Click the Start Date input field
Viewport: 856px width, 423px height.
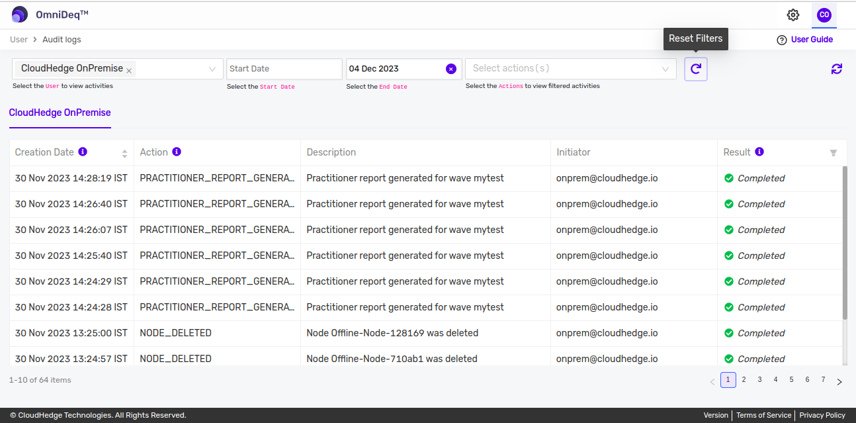tap(284, 69)
